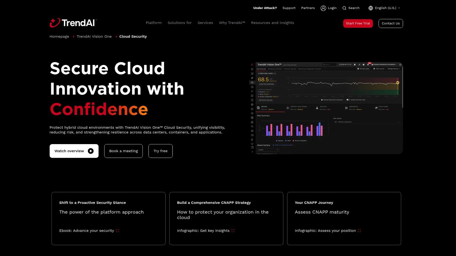This screenshot has height=256, width=456.
Task: Select the Contact Us button
Action: point(391,23)
